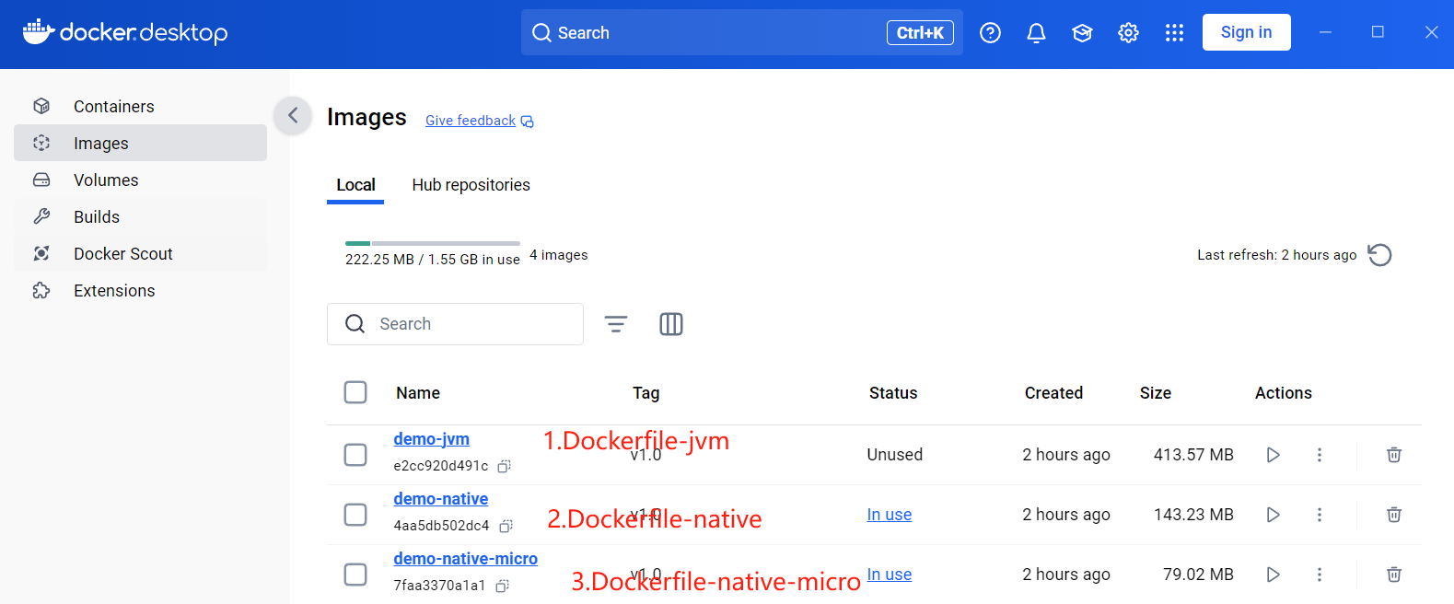Screen dimensions: 1454x604
Task: Delete the demo-jvm image
Action: [1394, 455]
